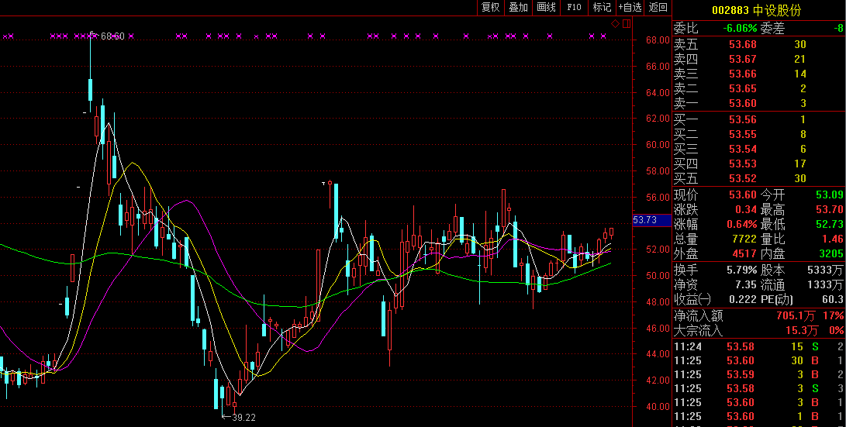Add stock to watchlist via +自选
Viewport: 846px width, 427px height.
pos(630,8)
